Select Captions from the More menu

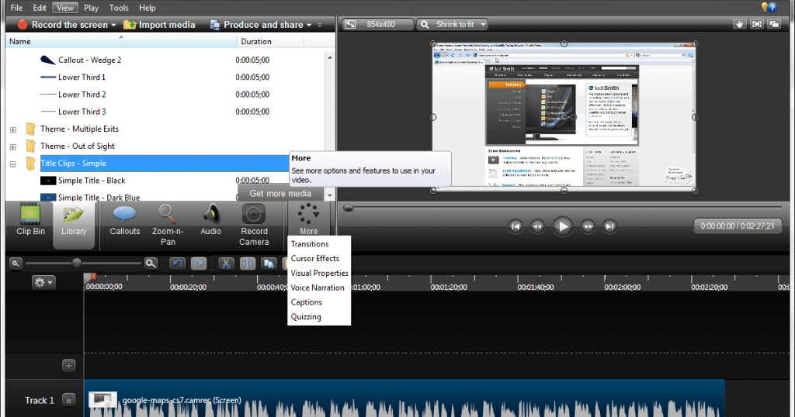click(x=306, y=302)
